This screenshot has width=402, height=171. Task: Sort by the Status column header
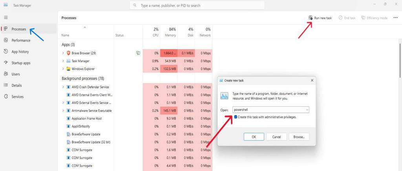[x=119, y=35]
